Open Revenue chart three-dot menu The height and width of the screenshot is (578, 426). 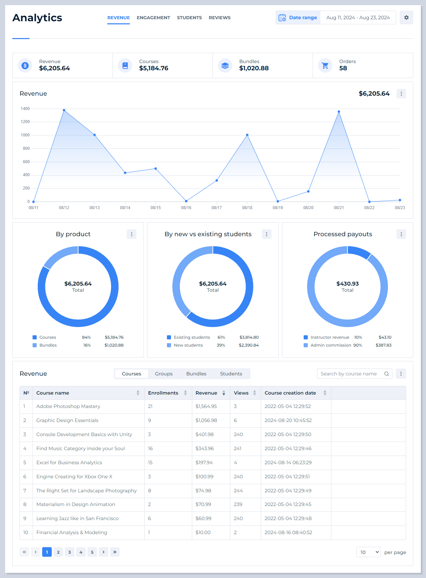pyautogui.click(x=401, y=94)
